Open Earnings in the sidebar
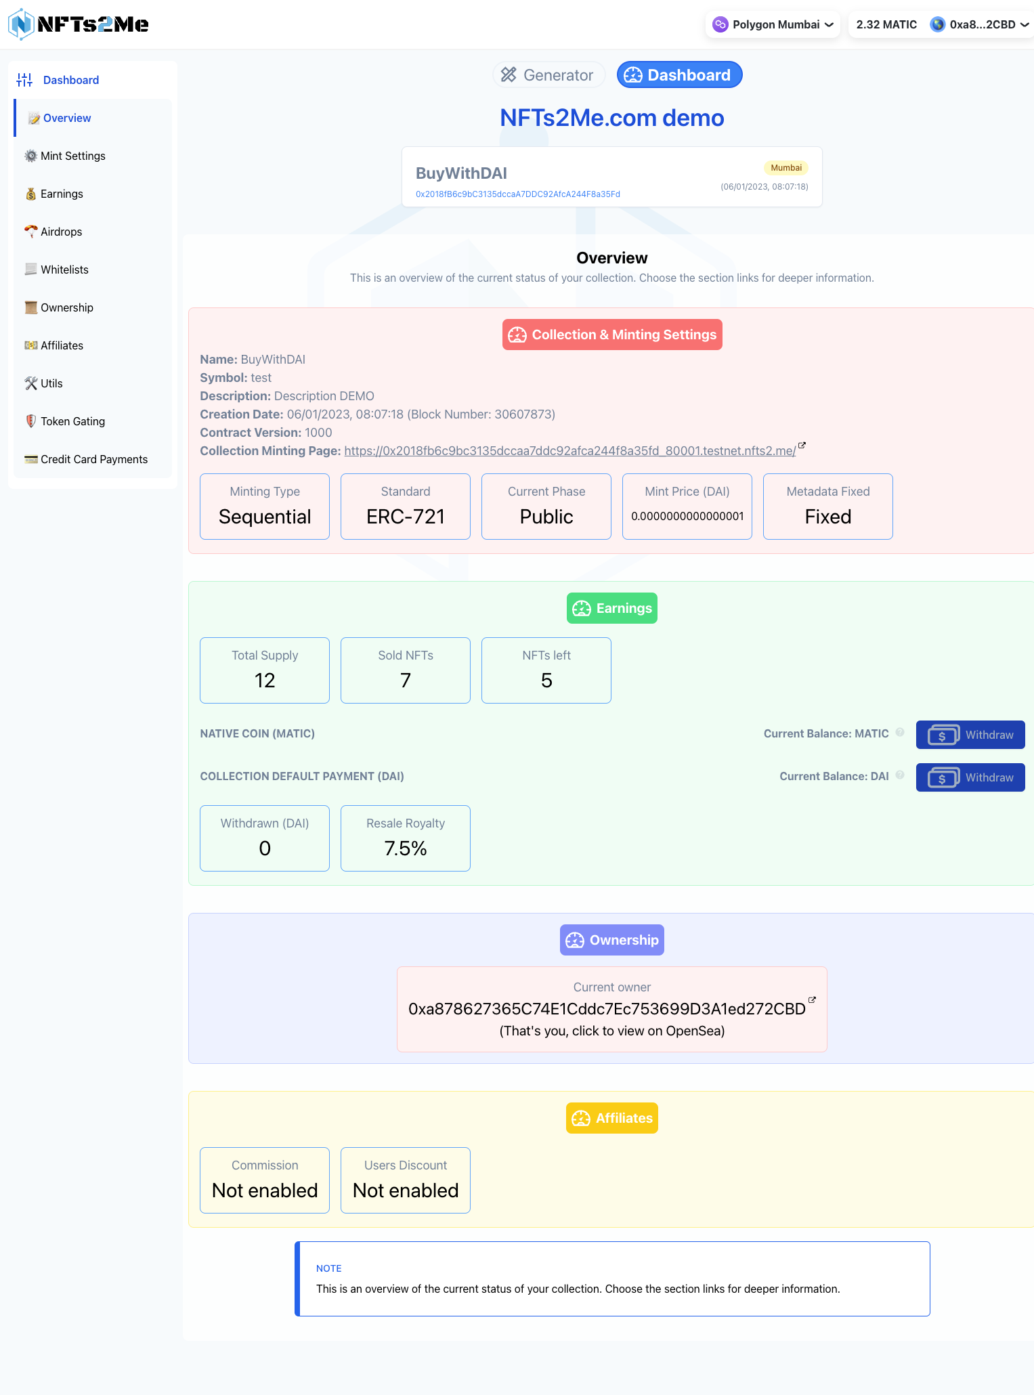 [x=62, y=194]
